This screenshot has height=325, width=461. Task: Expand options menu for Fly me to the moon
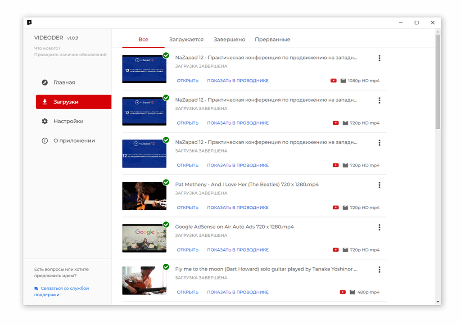click(x=380, y=270)
